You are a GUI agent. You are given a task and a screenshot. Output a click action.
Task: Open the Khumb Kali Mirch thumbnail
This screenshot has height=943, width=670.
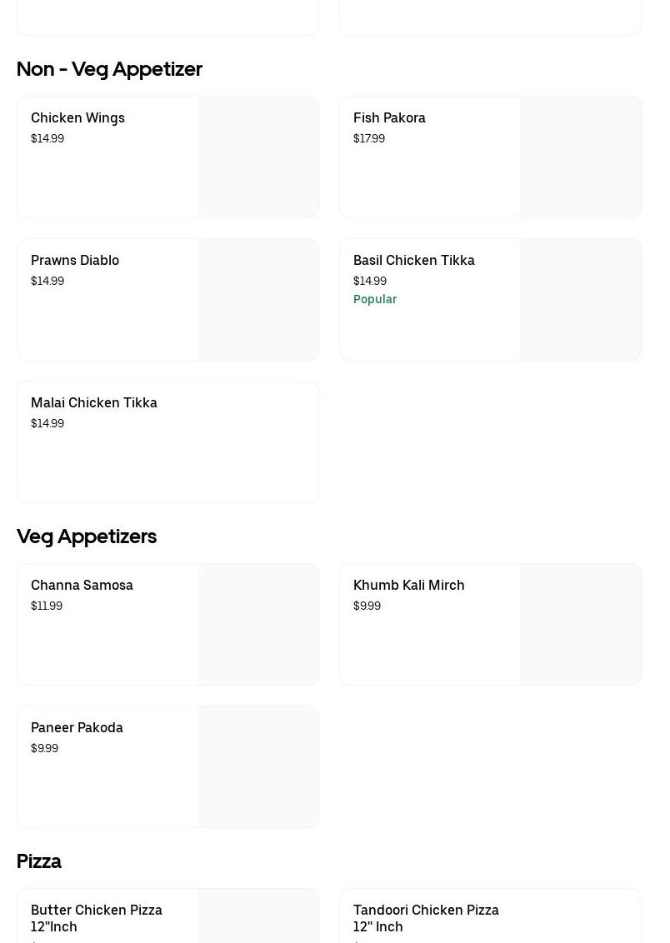point(581,625)
